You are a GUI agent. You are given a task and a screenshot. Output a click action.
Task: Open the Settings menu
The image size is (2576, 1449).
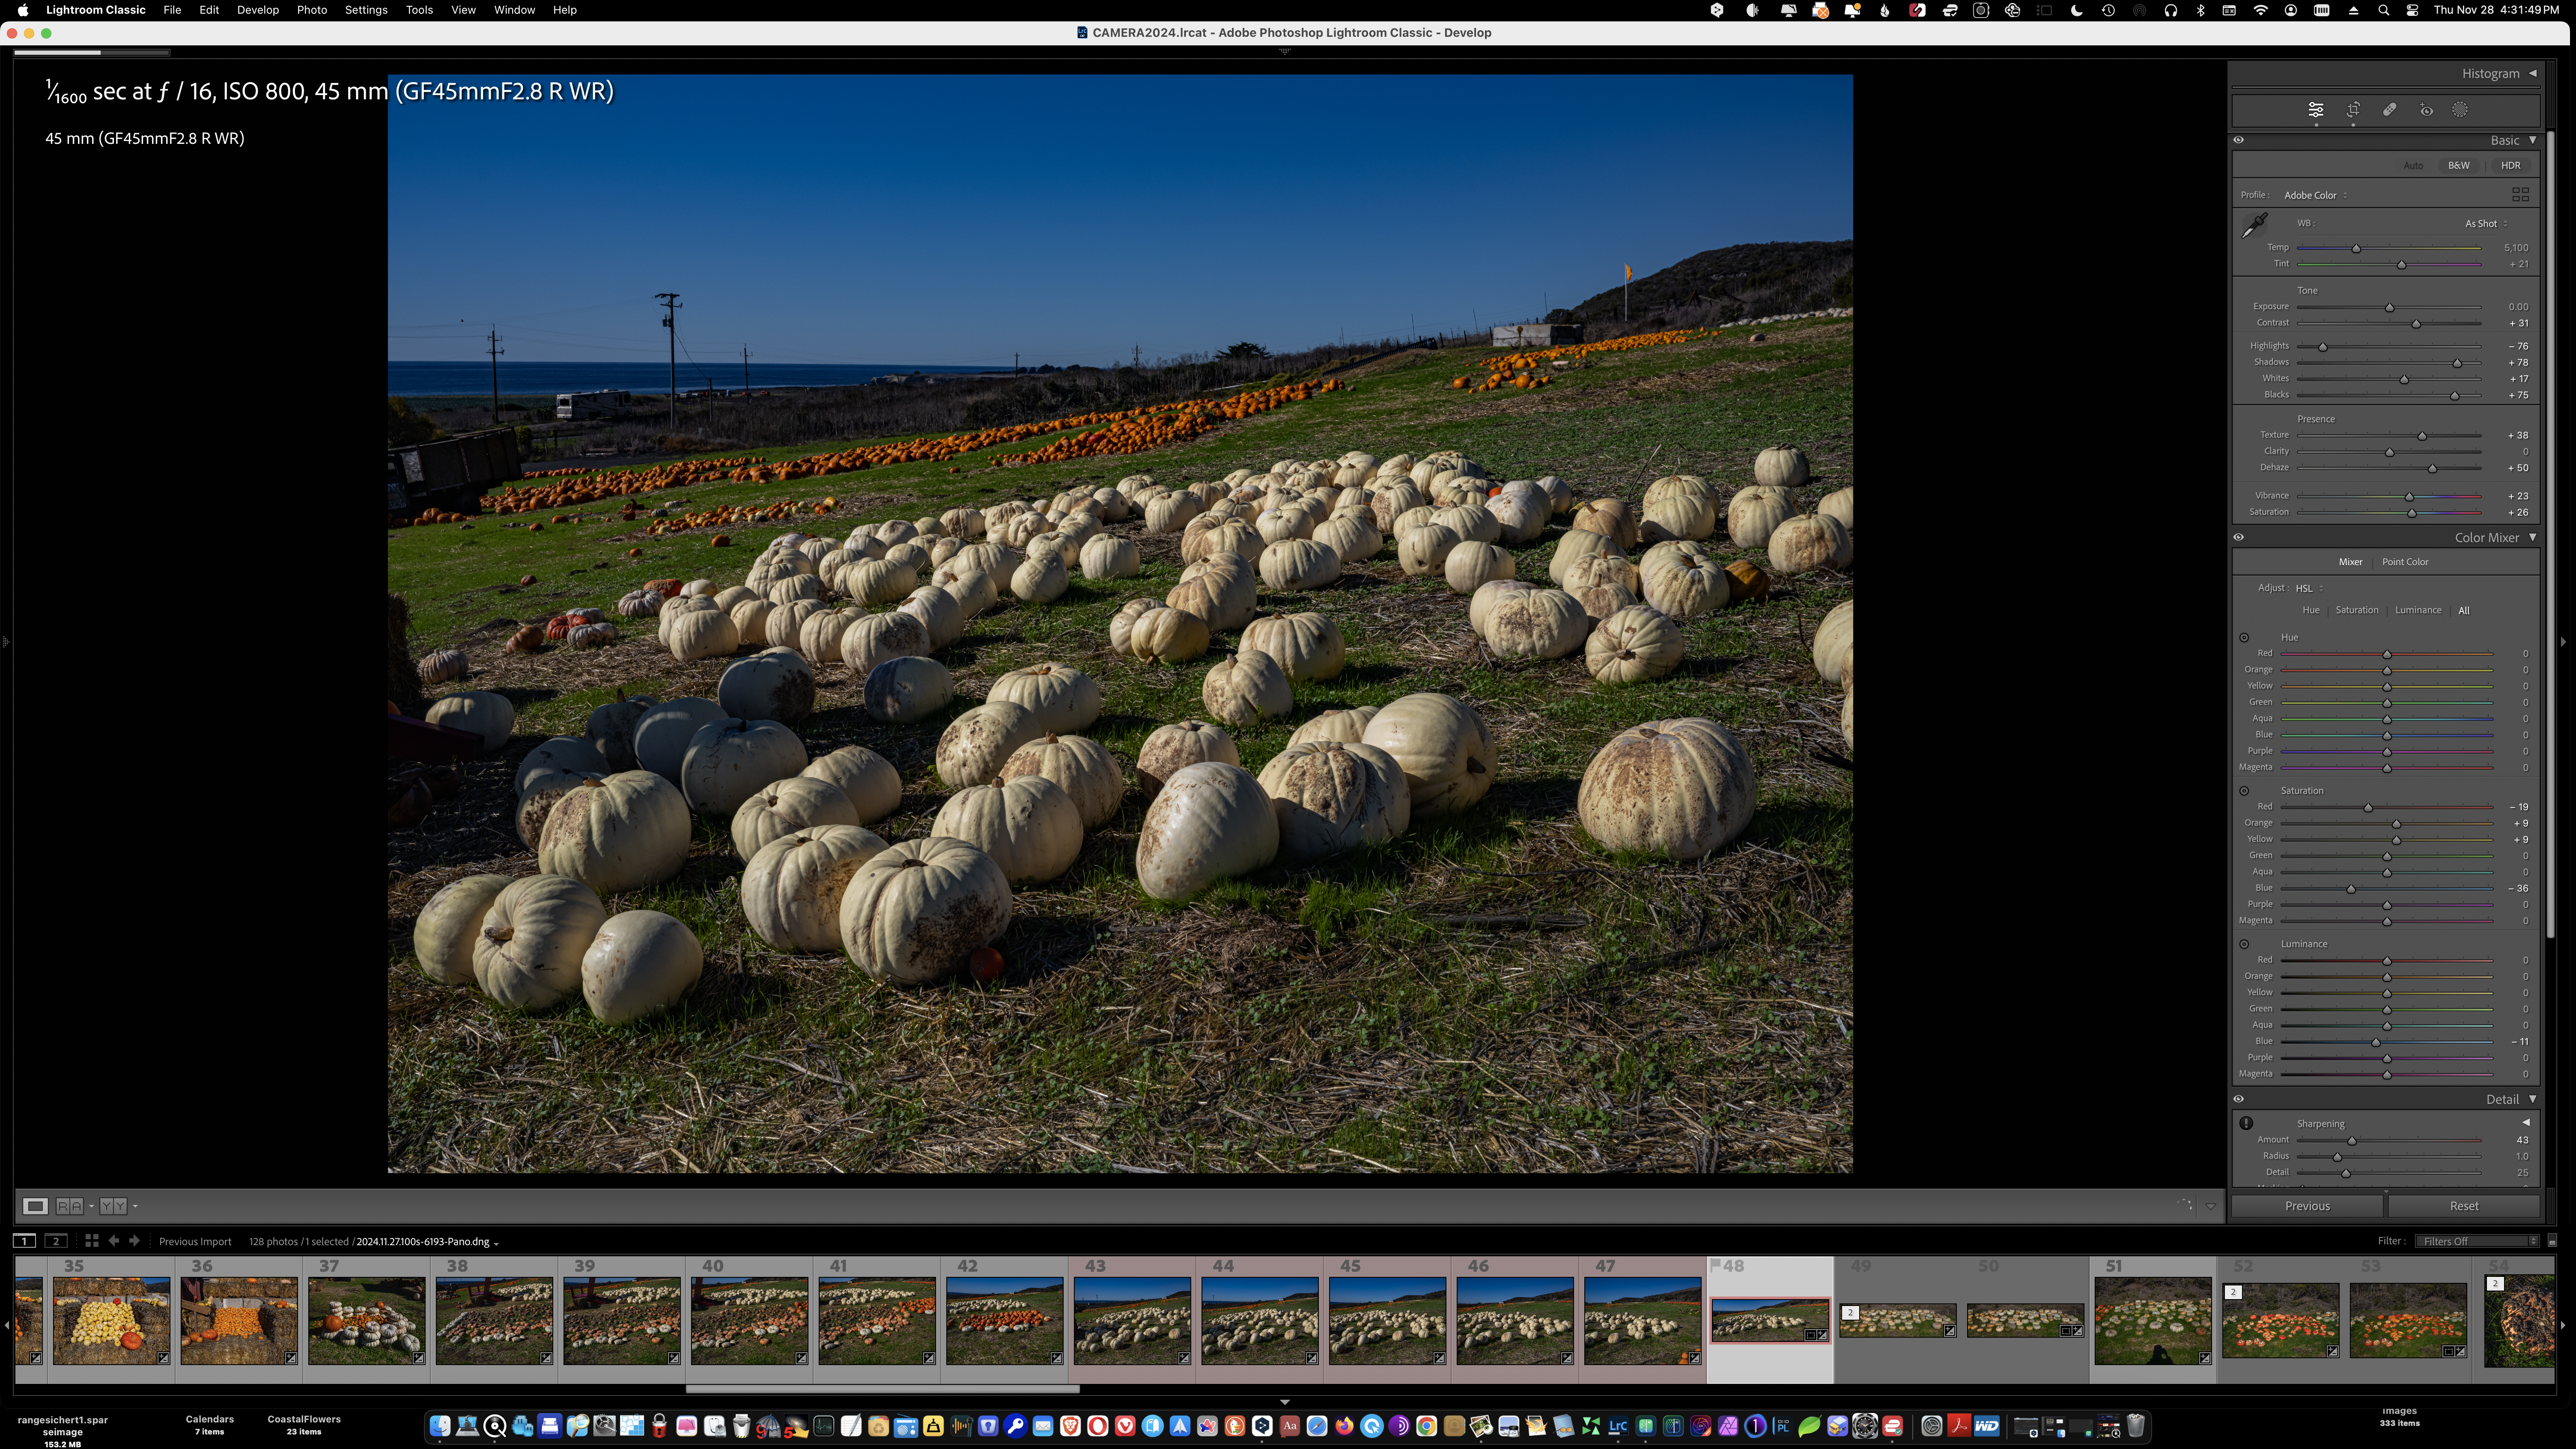[366, 10]
